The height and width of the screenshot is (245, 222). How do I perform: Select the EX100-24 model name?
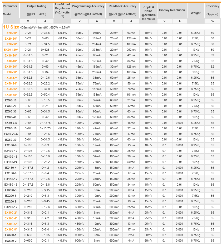pos(11,162)
